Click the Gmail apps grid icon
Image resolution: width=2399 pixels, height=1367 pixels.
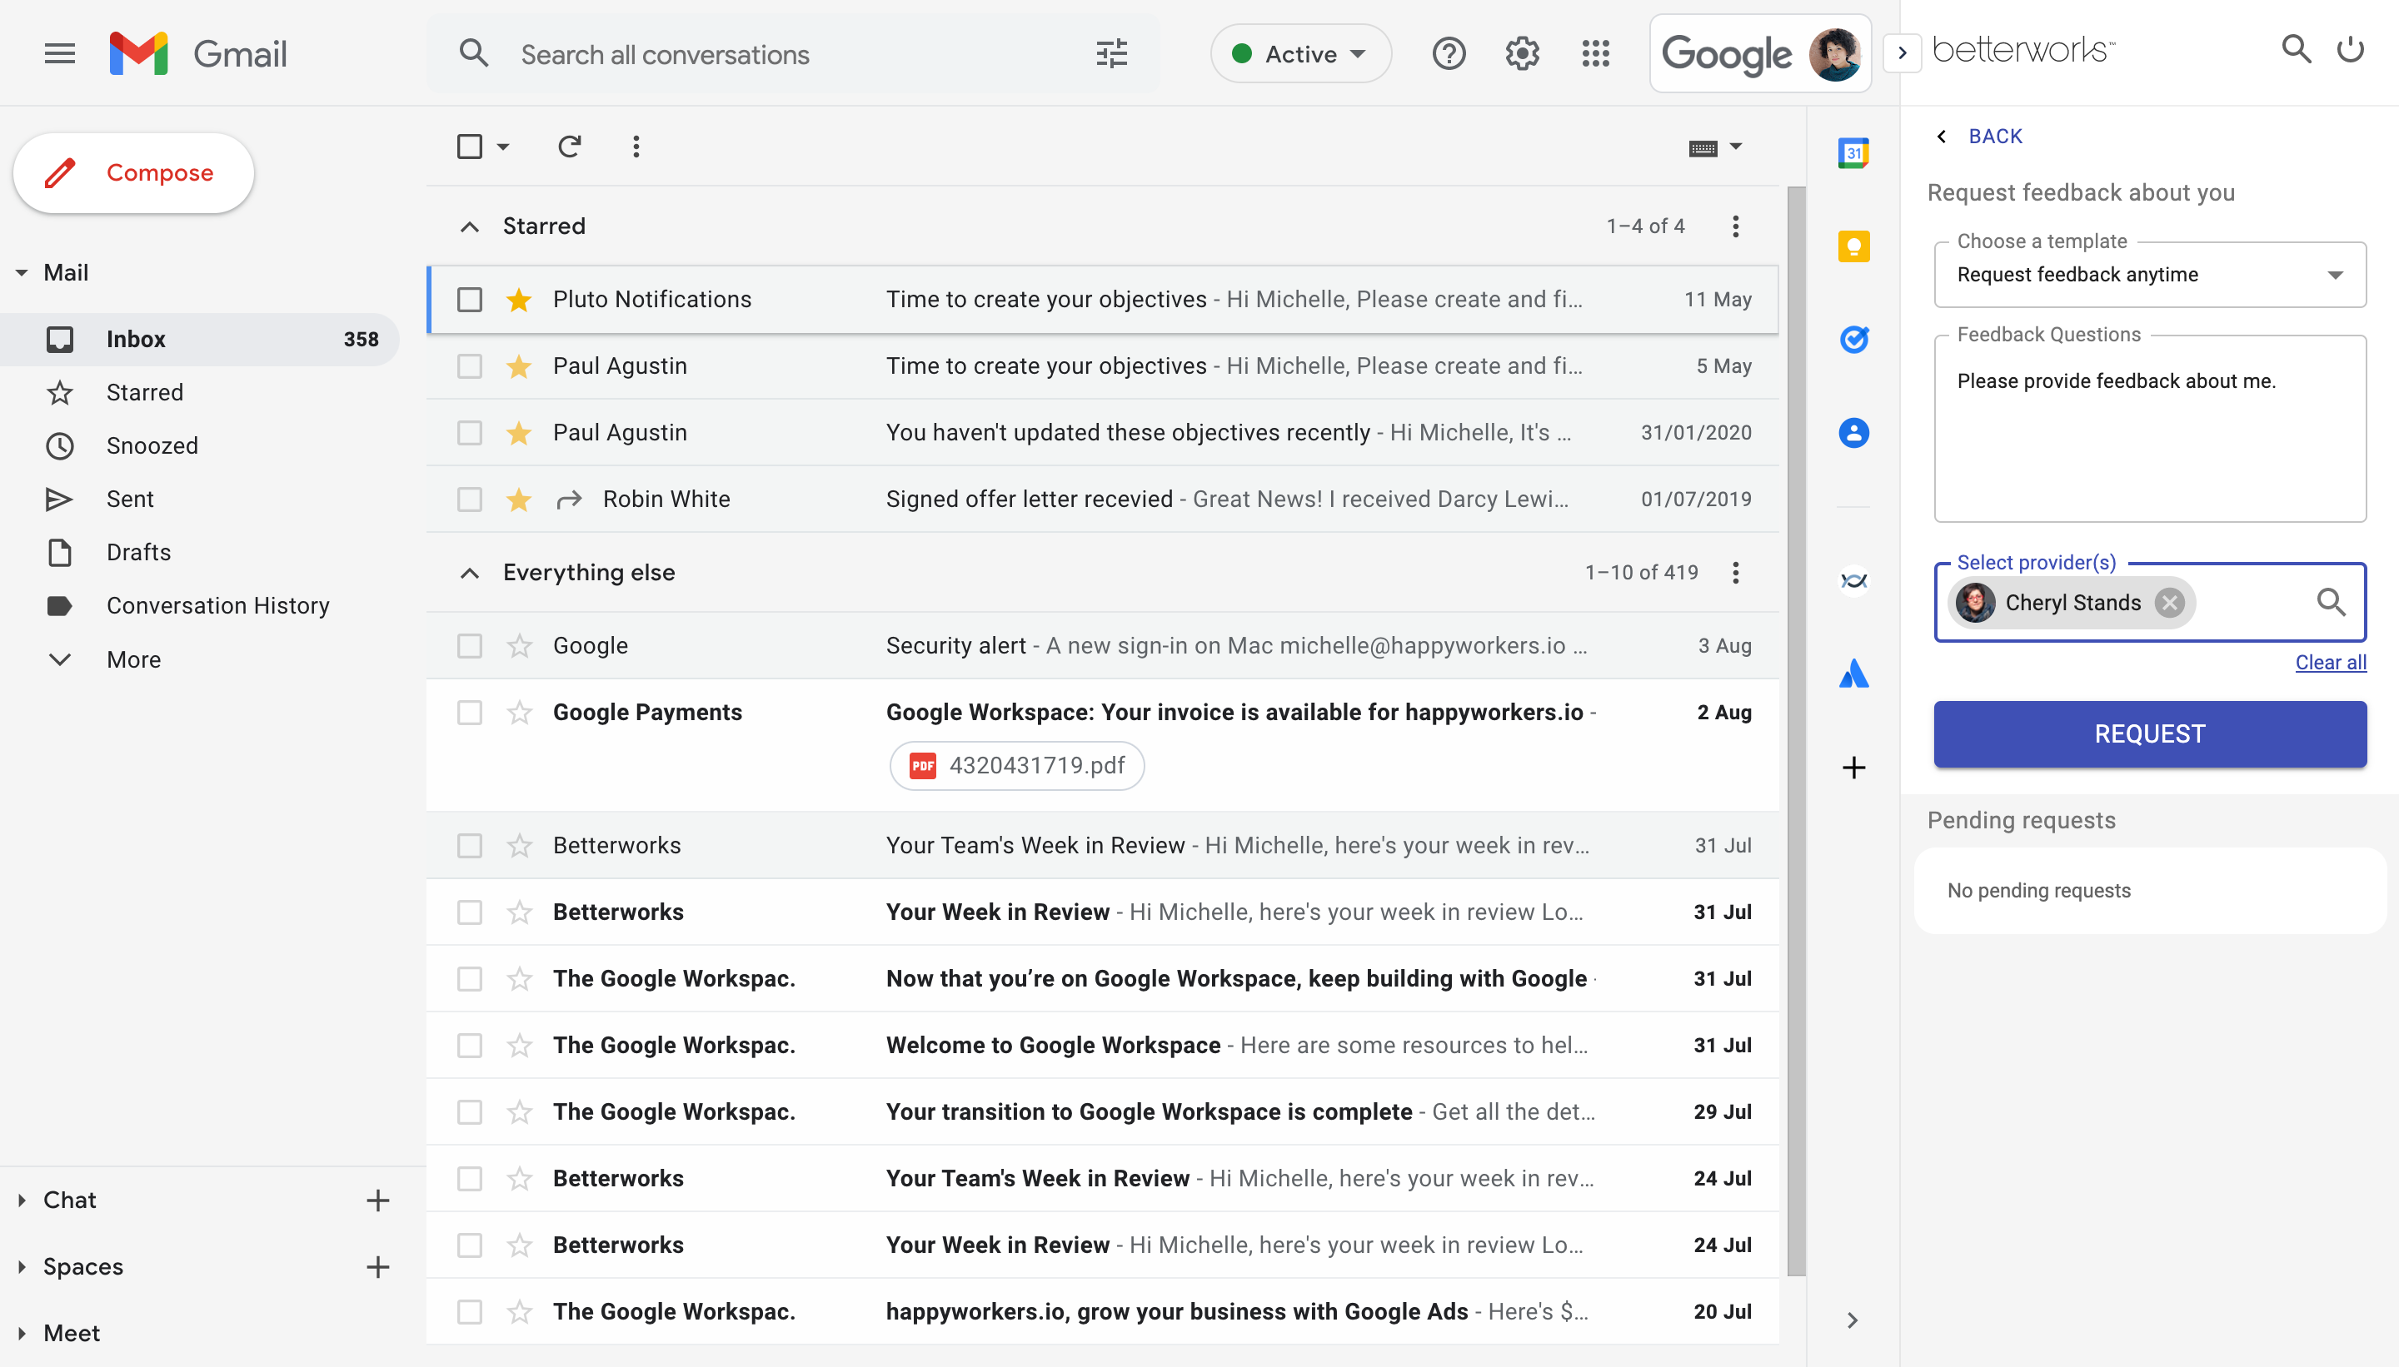(x=1597, y=54)
